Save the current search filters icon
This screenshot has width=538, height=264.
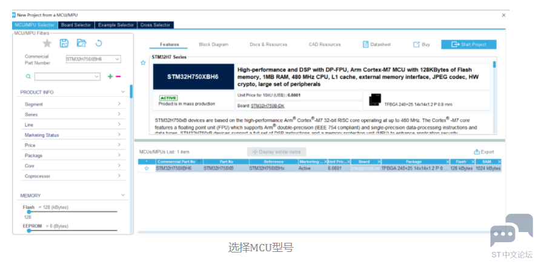[x=64, y=43]
